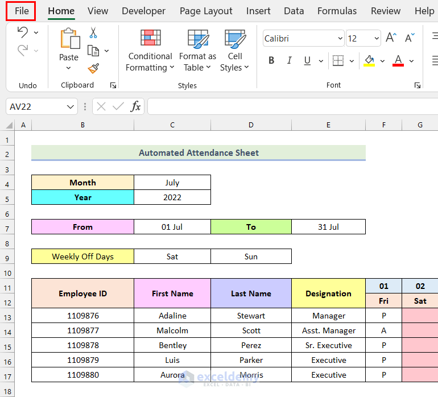Select column B header

click(x=82, y=125)
